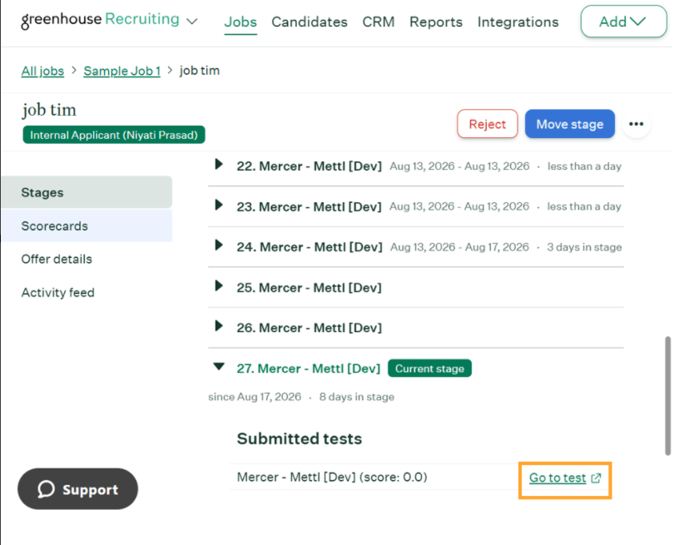Expand stage 23. Mercer - Mettl [Dev]
Viewport: 689px width, 545px height.
[x=218, y=205]
